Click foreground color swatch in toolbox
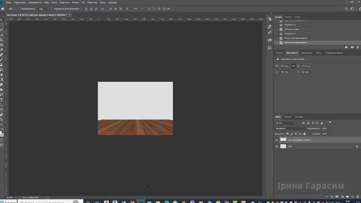Viewport: 361px width, 203px height. click(x=1, y=133)
